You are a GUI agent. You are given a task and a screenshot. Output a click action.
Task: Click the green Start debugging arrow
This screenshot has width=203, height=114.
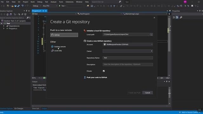click(60, 6)
